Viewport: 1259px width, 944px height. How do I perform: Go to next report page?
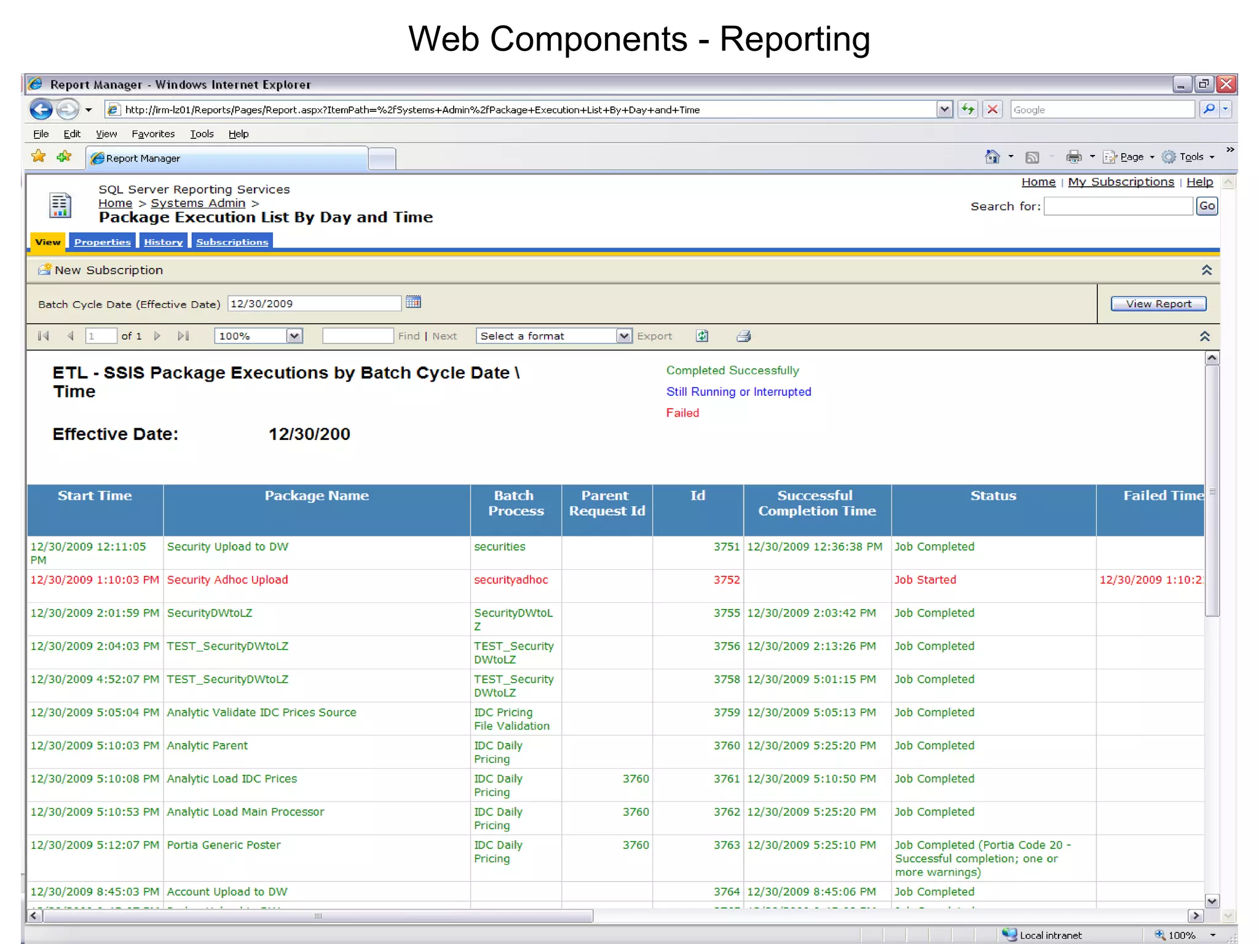157,336
